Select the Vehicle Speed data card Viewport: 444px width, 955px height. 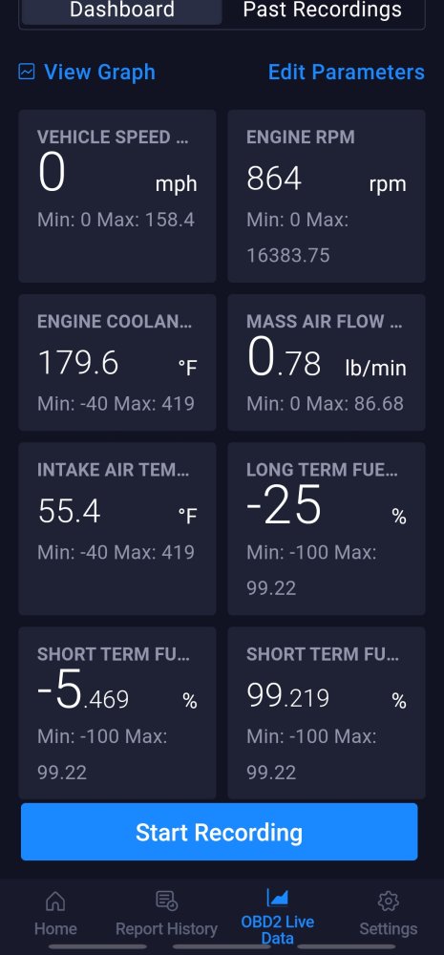tap(116, 196)
